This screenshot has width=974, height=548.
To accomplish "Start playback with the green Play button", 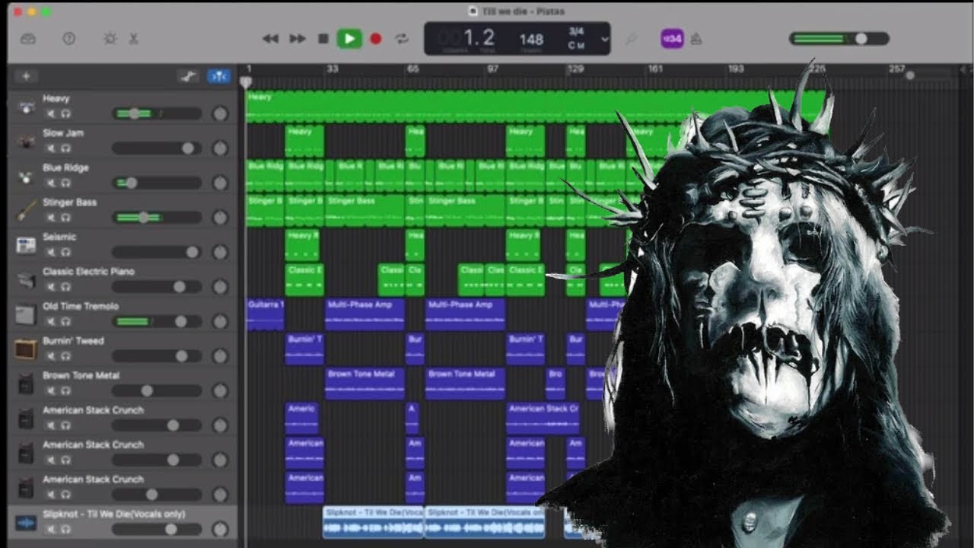I will (x=349, y=39).
